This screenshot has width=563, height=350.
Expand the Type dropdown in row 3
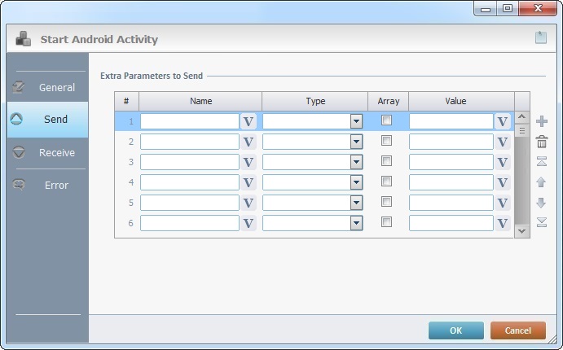(x=356, y=162)
